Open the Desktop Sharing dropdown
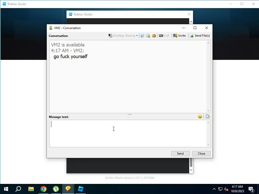The height and width of the screenshot is (194, 259). 123,36
